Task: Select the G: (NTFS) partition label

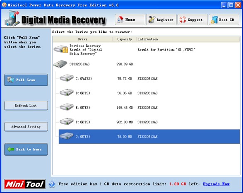Action: point(83,137)
